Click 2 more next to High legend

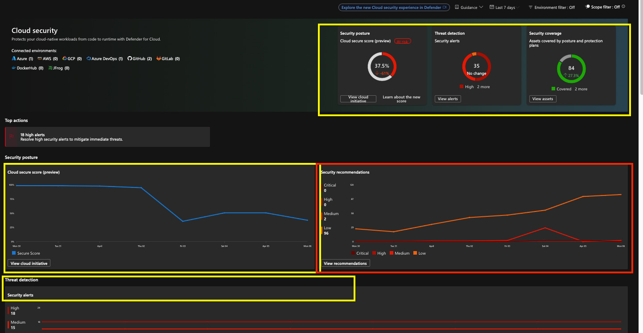(x=483, y=87)
